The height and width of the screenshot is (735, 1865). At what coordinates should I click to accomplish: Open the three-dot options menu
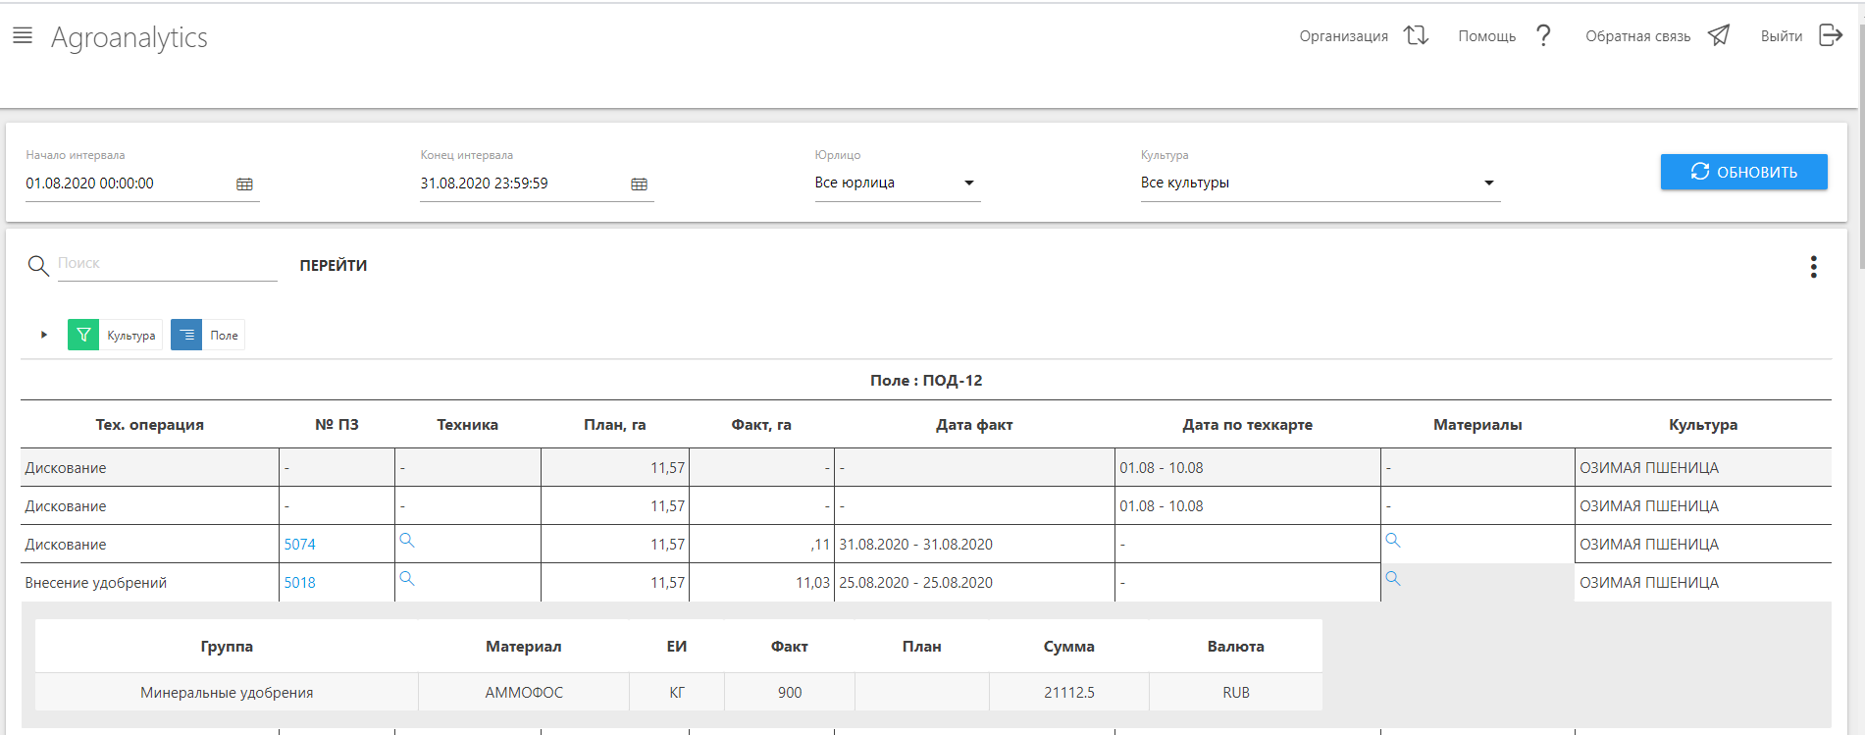[x=1813, y=267]
